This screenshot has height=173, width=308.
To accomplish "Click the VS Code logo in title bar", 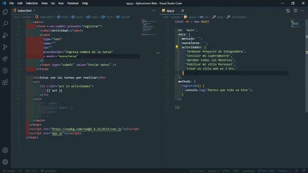I will coord(4,3).
